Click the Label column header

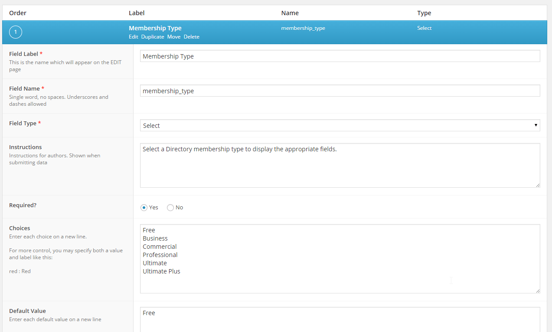click(136, 13)
